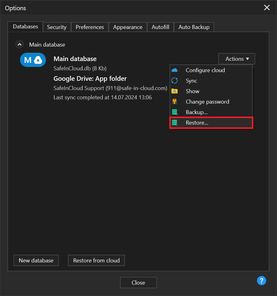The image size is (277, 296).
Task: Select Change password menu entry
Action: [x=211, y=101]
